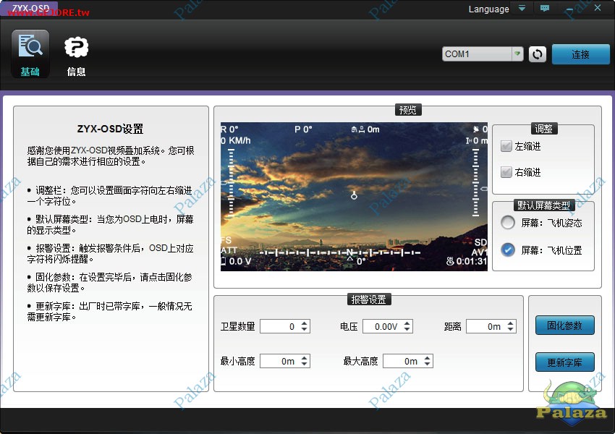This screenshot has height=434, width=615.
Task: Close the ZYX-OSD window
Action: [x=598, y=8]
